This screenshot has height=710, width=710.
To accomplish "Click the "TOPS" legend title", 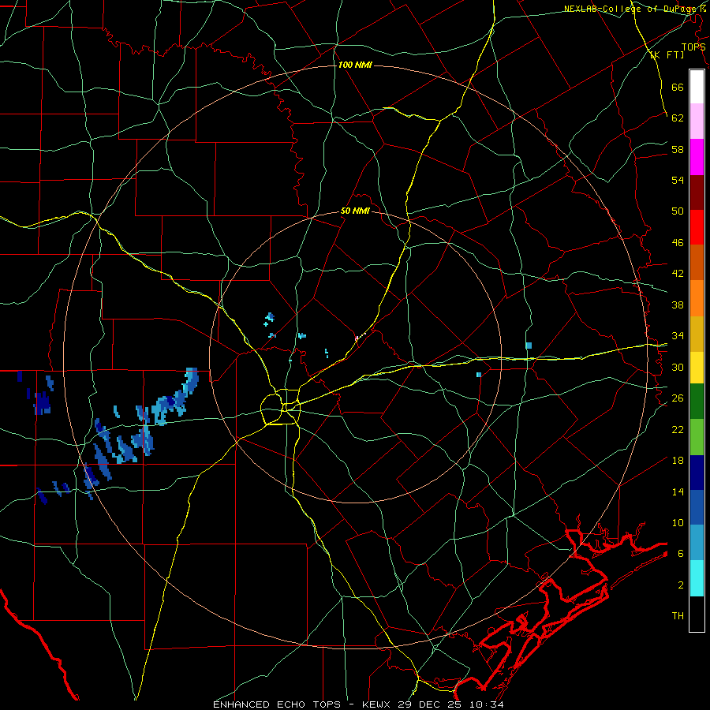I will pos(693,47).
